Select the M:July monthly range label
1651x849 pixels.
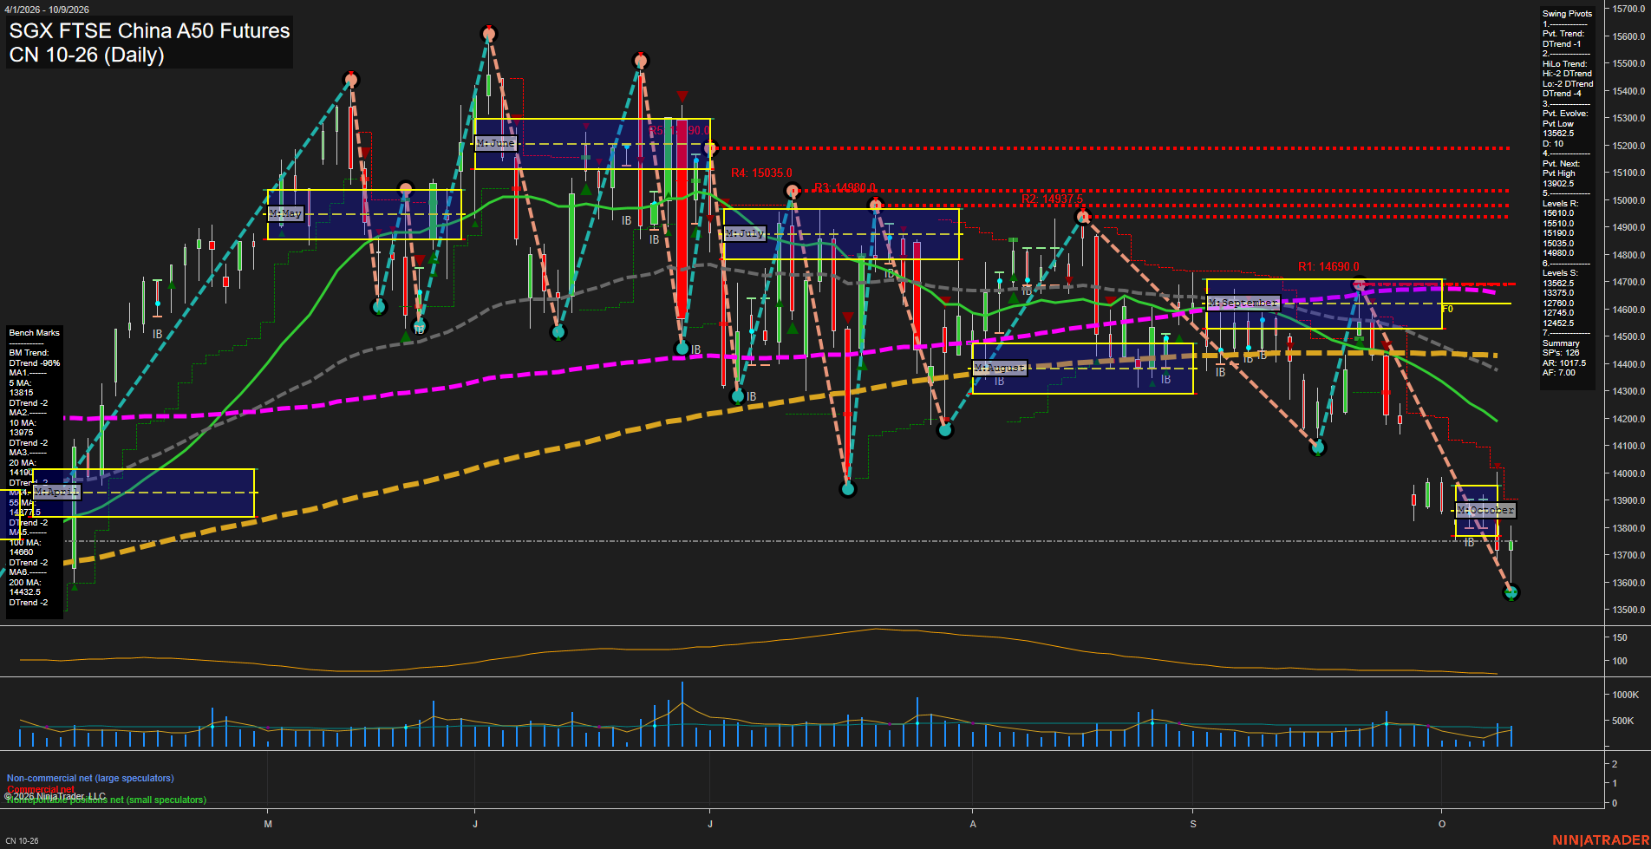point(745,234)
